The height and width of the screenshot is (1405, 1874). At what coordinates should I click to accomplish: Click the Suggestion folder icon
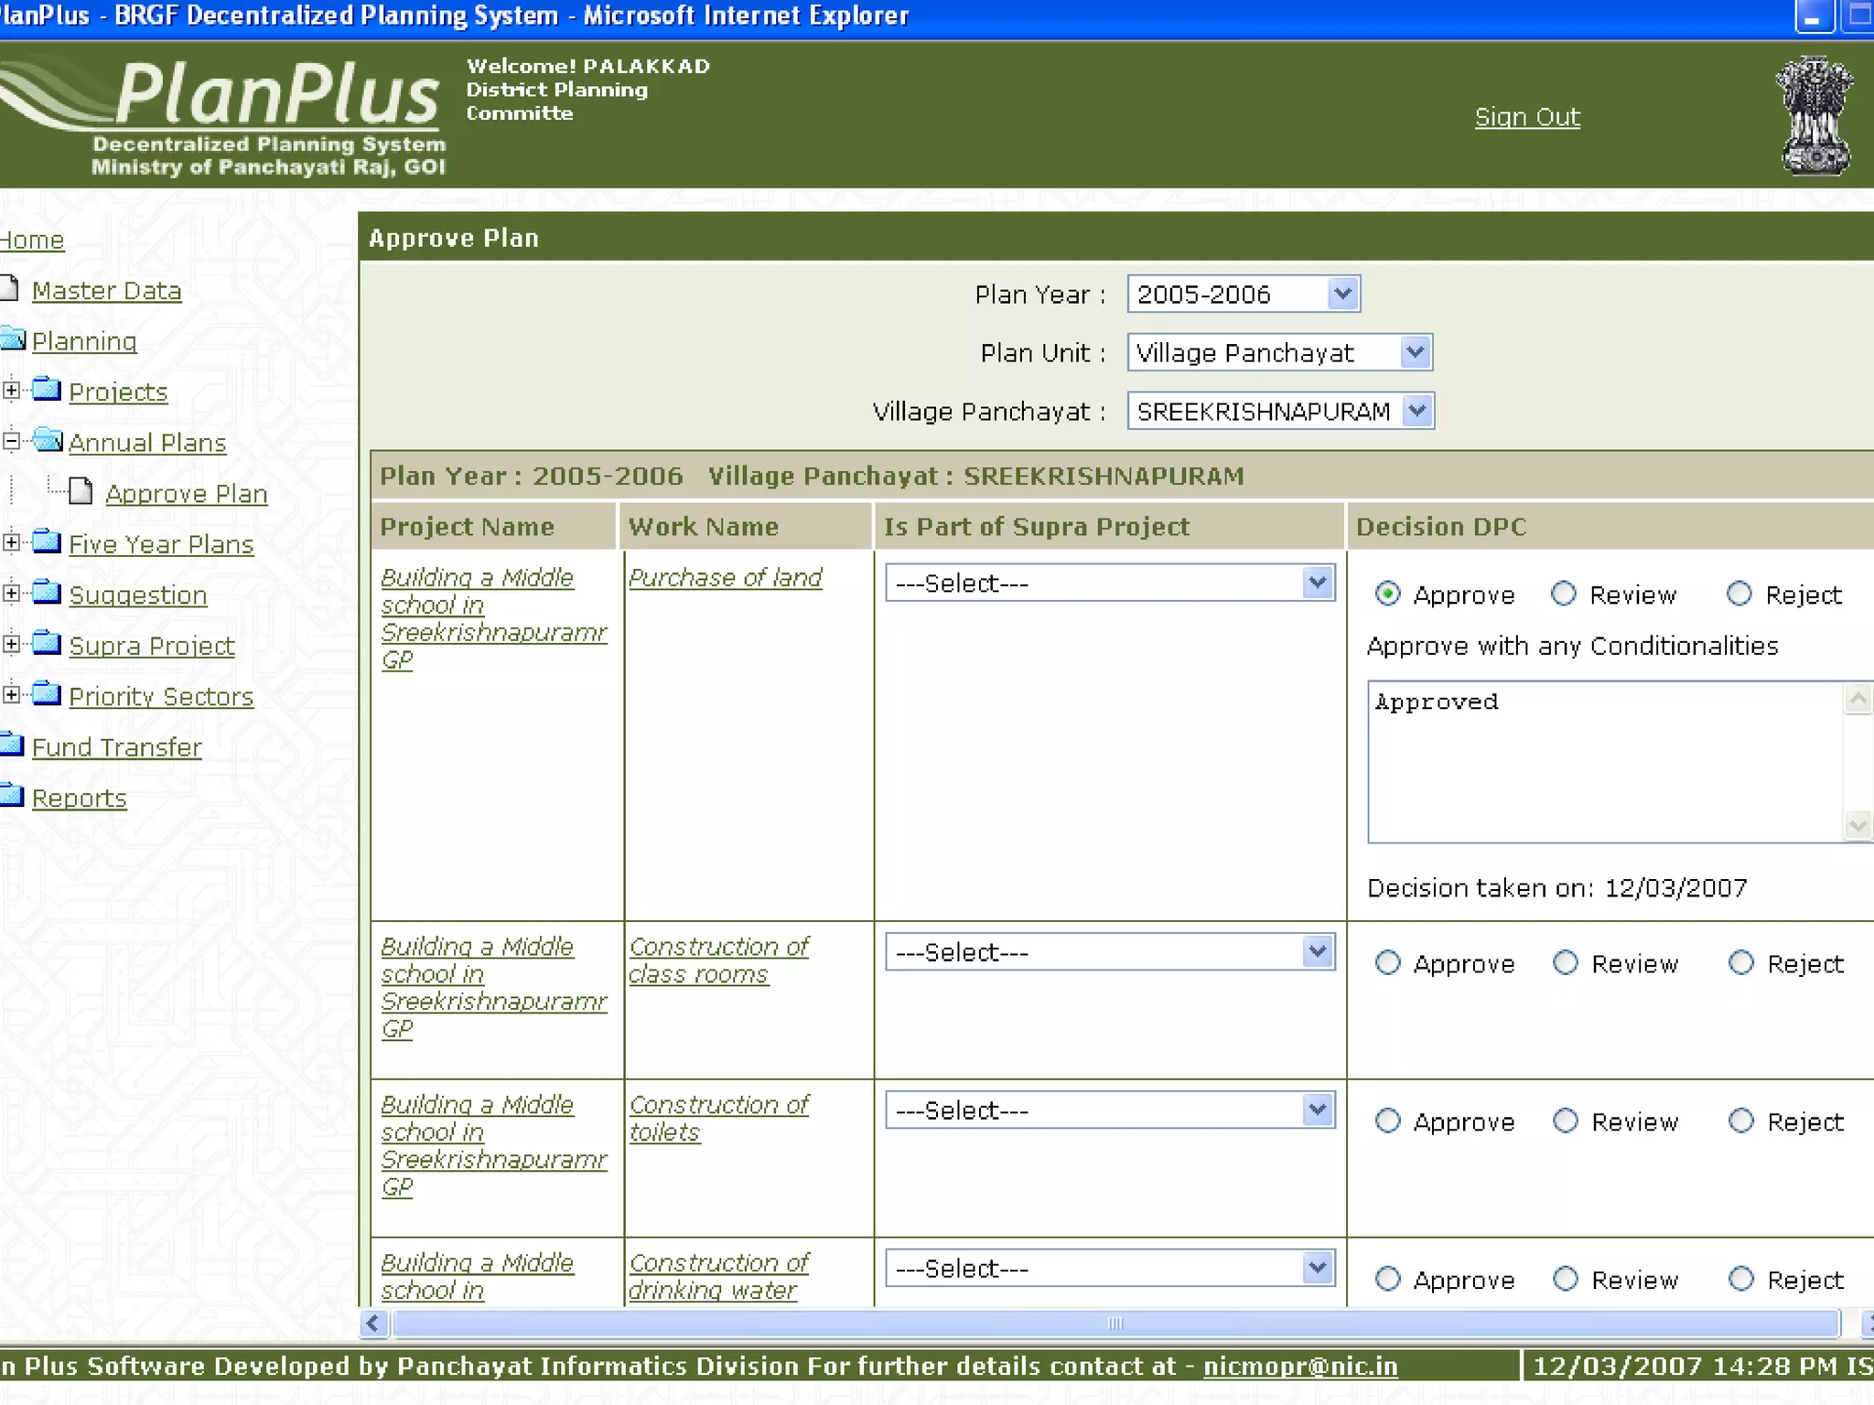click(47, 593)
